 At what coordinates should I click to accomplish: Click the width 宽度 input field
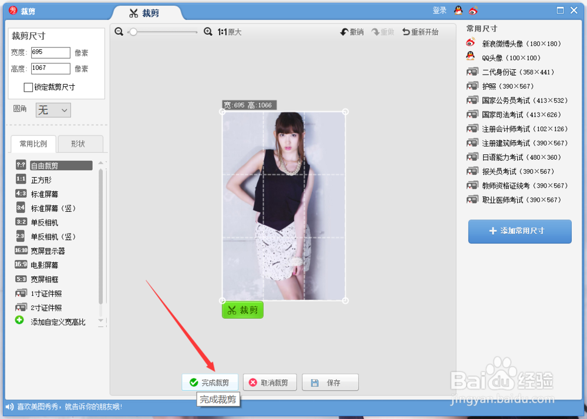point(50,52)
